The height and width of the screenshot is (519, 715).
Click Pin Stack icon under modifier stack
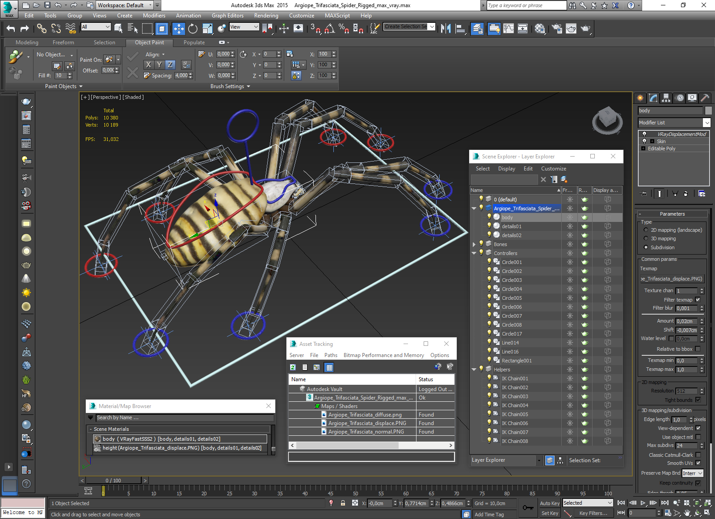(643, 194)
